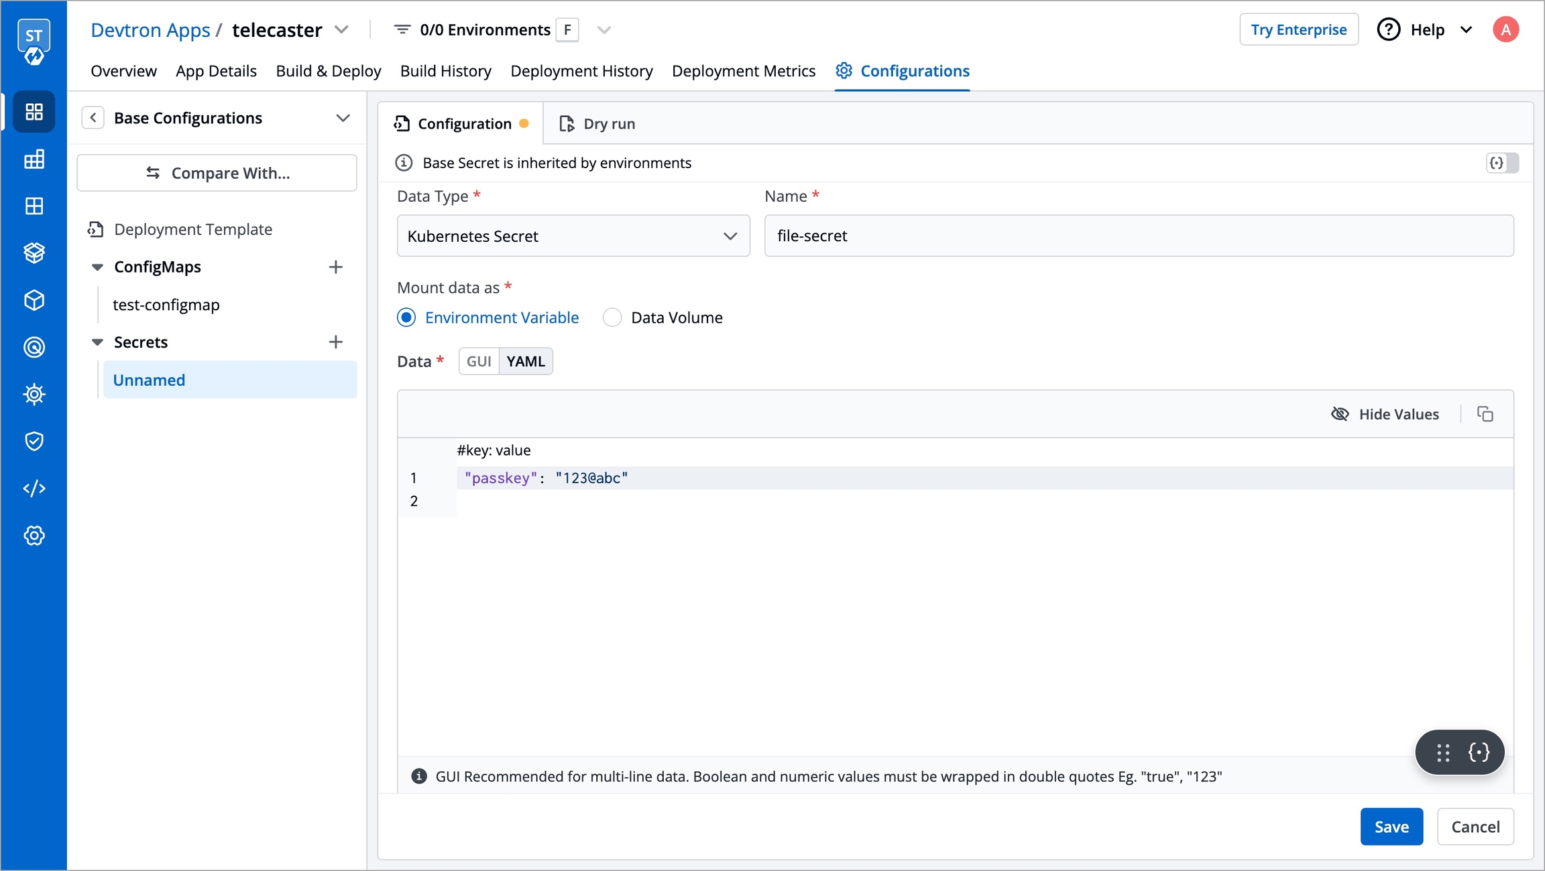Image resolution: width=1545 pixels, height=871 pixels.
Task: Click the environments filter icon
Action: pyautogui.click(x=402, y=29)
